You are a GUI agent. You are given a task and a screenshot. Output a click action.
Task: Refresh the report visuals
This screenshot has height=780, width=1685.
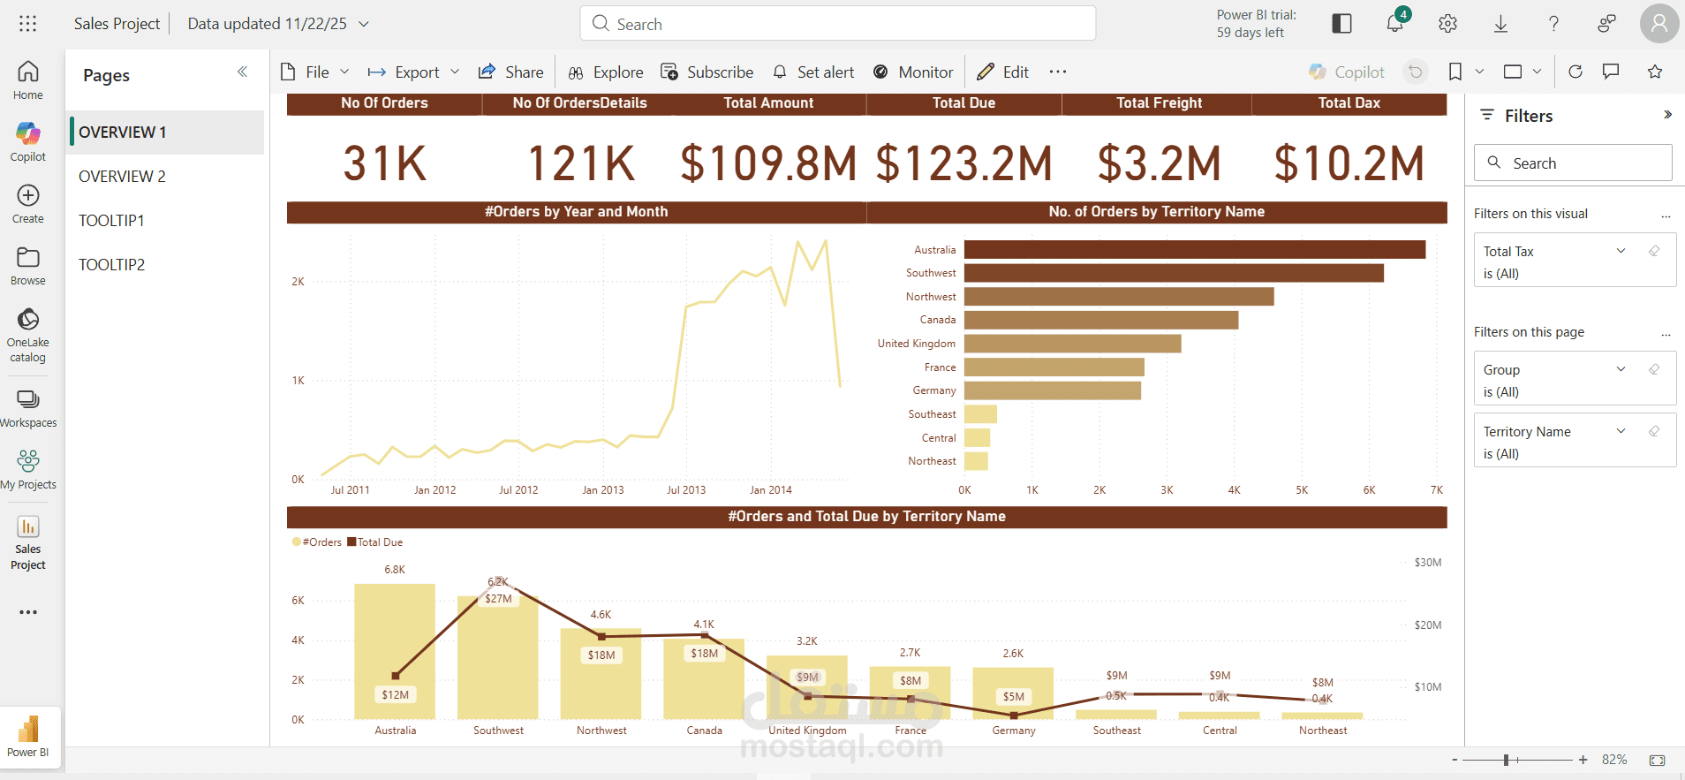click(x=1575, y=72)
